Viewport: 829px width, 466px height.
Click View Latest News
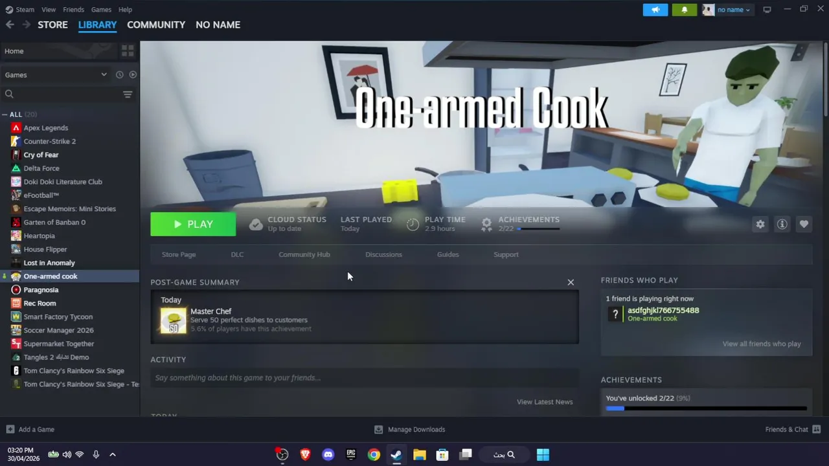(545, 402)
